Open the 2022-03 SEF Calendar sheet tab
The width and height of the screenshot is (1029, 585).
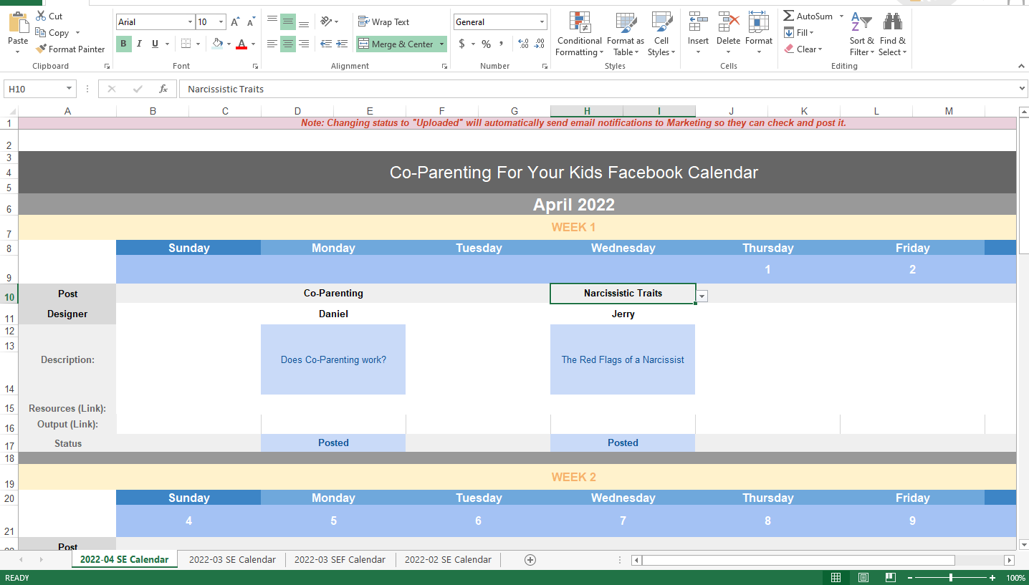[340, 560]
